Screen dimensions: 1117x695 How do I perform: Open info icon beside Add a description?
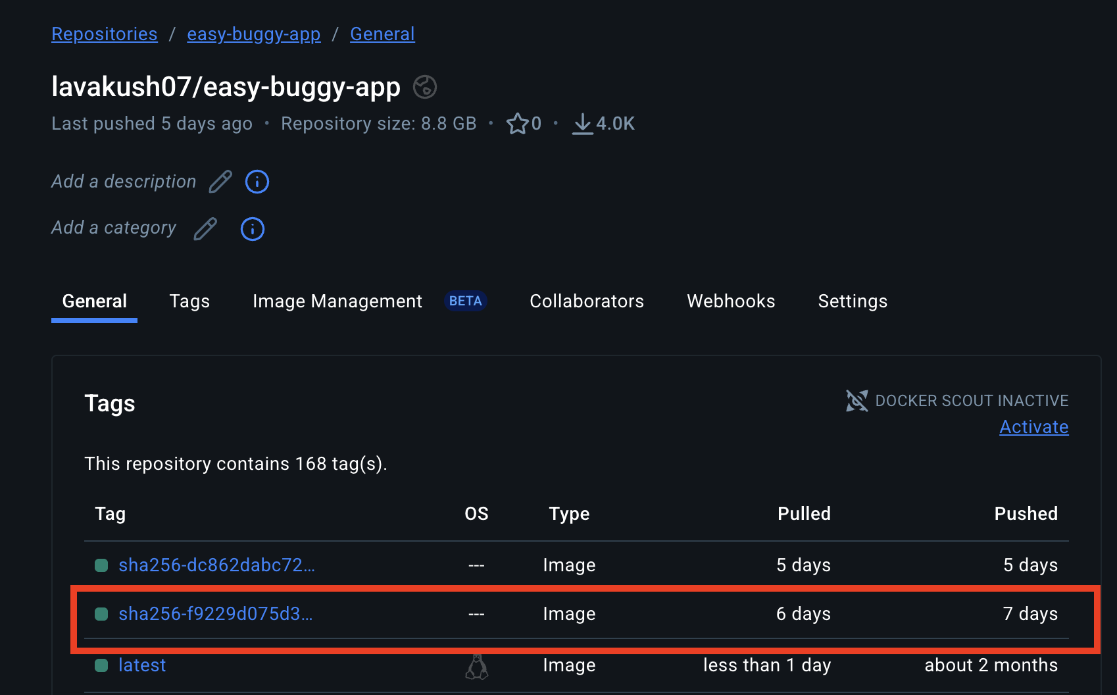point(257,182)
